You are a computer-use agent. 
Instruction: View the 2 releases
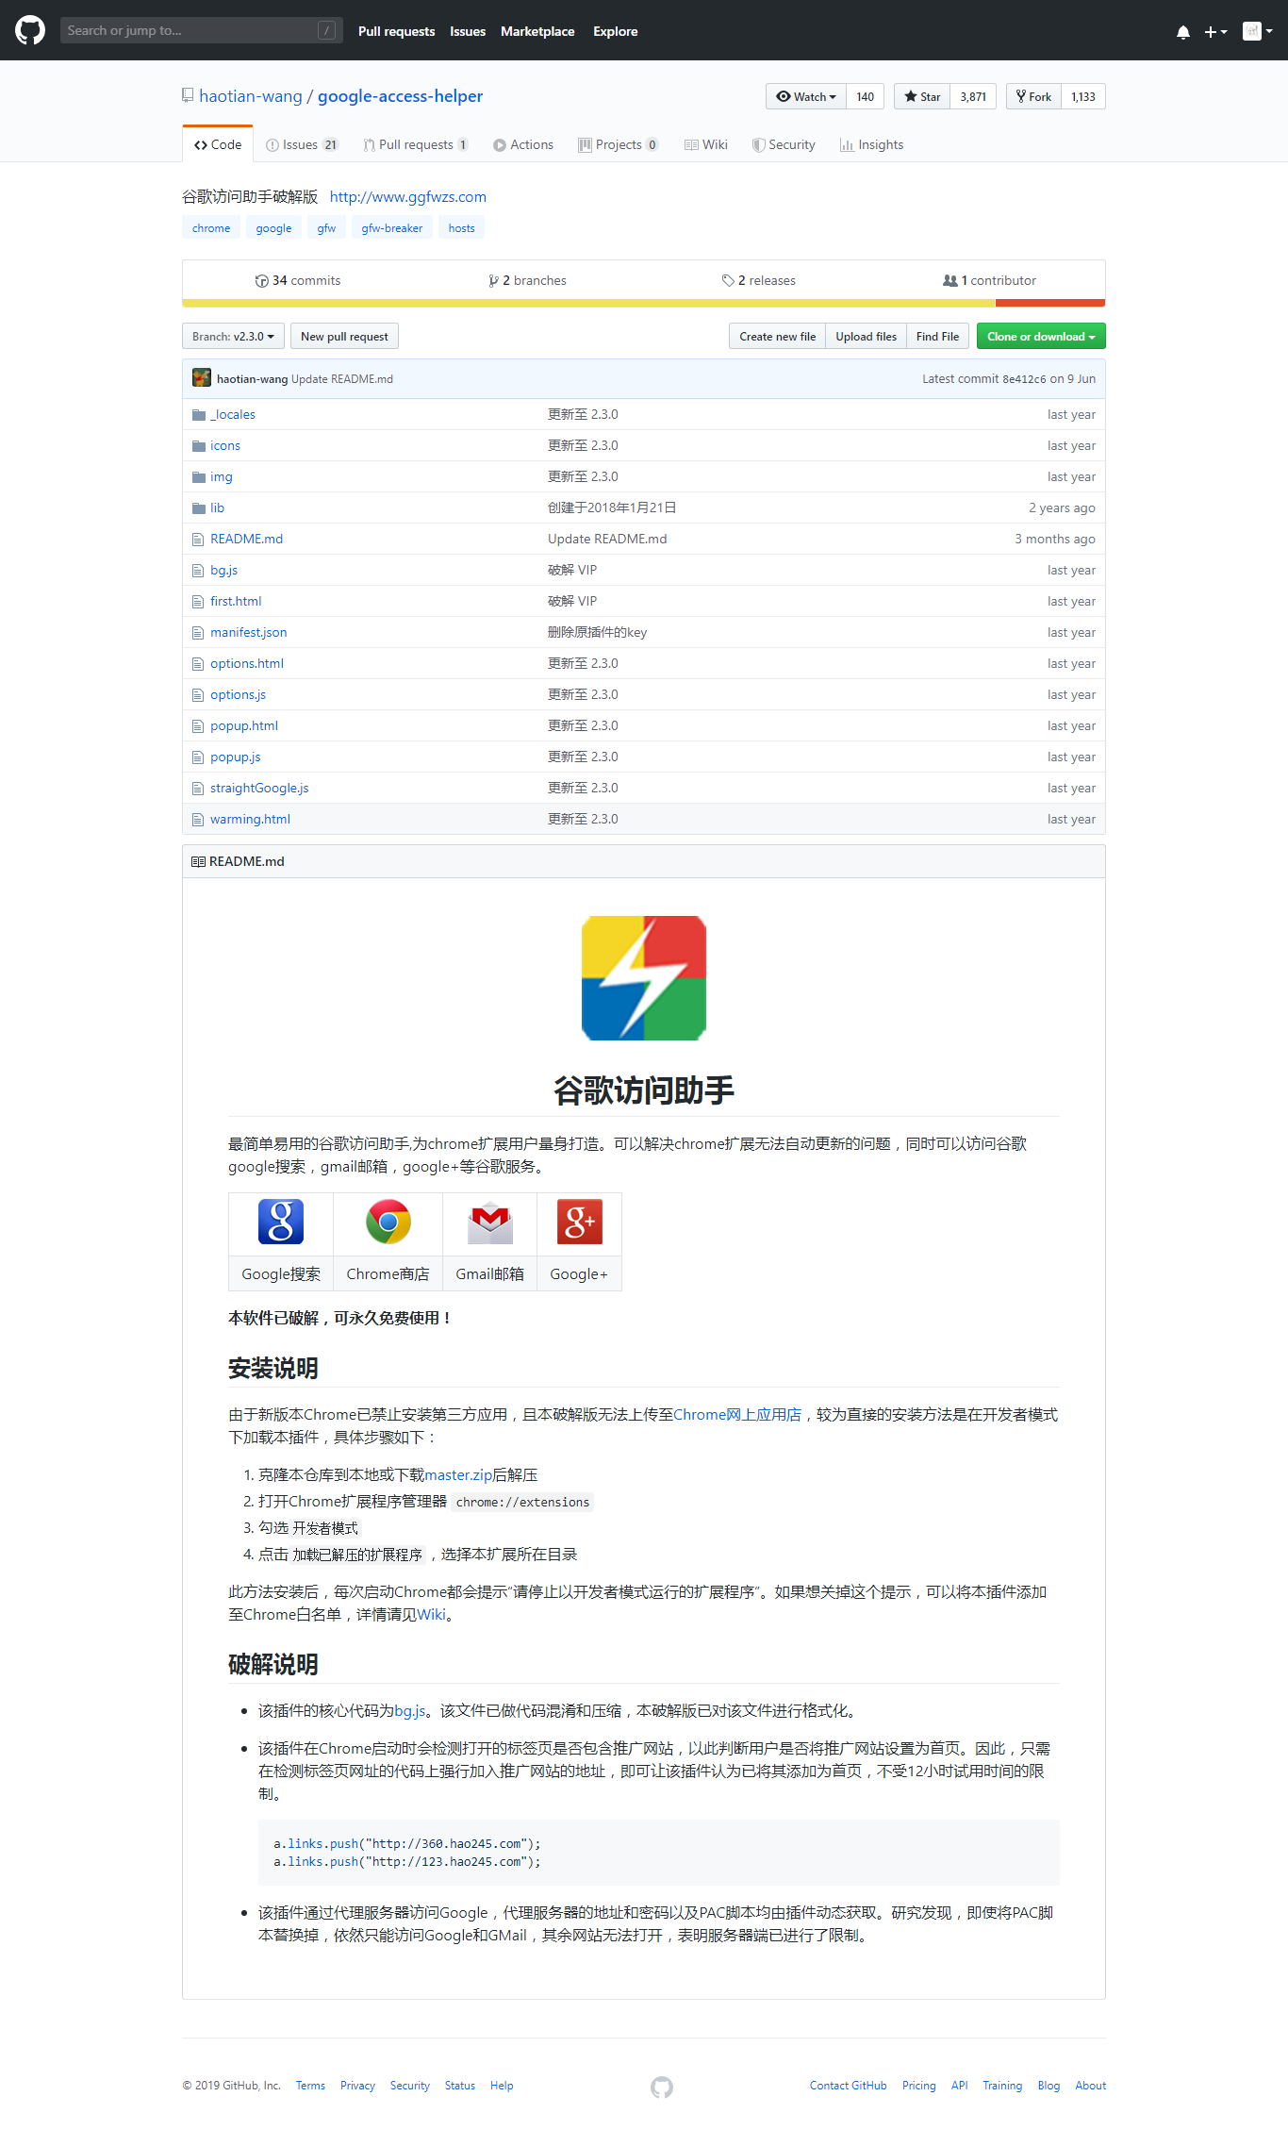coord(759,280)
